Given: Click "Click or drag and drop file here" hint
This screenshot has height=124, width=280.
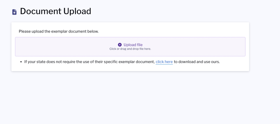Looking at the screenshot, I should (x=130, y=49).
